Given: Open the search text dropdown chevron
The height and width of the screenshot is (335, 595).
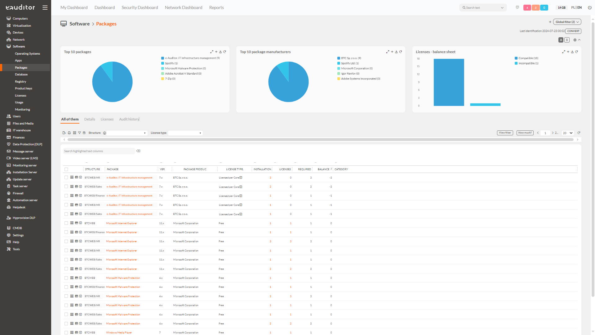Looking at the screenshot, I should (x=502, y=8).
